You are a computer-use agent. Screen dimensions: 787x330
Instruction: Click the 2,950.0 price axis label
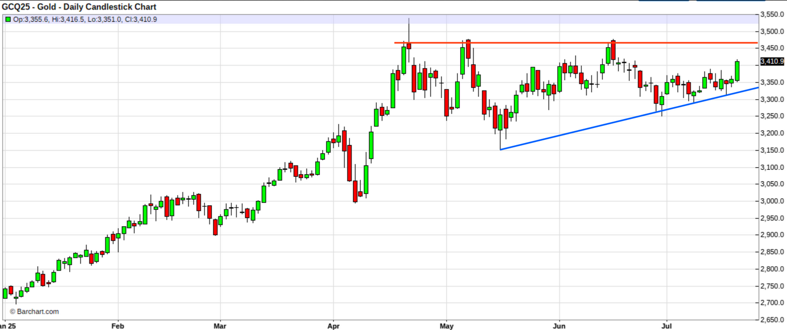pyautogui.click(x=773, y=219)
